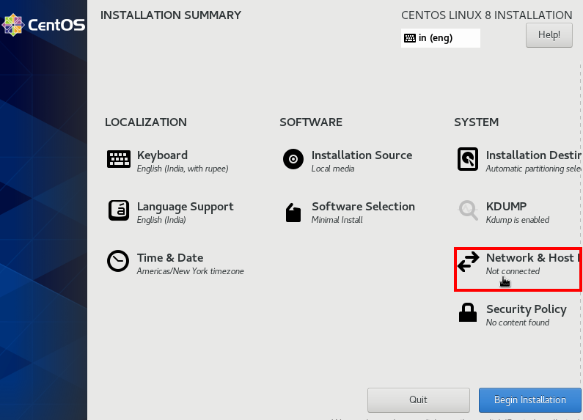Click the 'in (eng)' layout indicator text

[x=436, y=38]
